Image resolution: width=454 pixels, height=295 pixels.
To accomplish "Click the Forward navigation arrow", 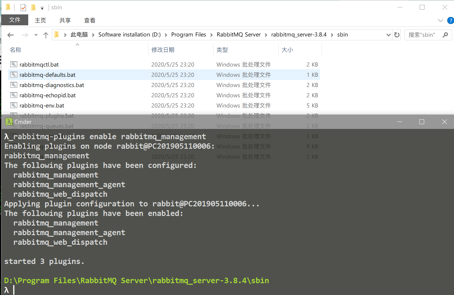I will [25, 35].
